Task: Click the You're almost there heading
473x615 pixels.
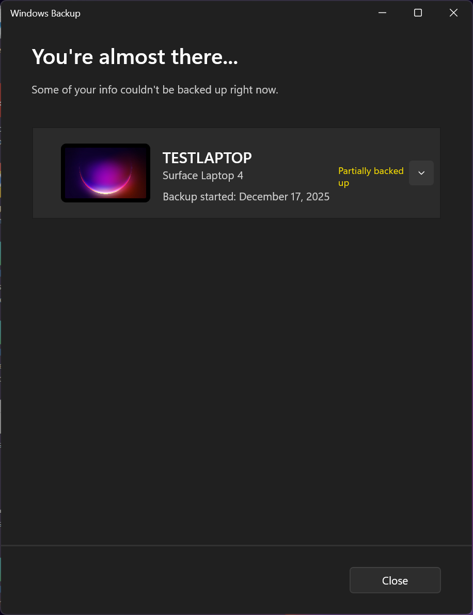Action: point(135,57)
